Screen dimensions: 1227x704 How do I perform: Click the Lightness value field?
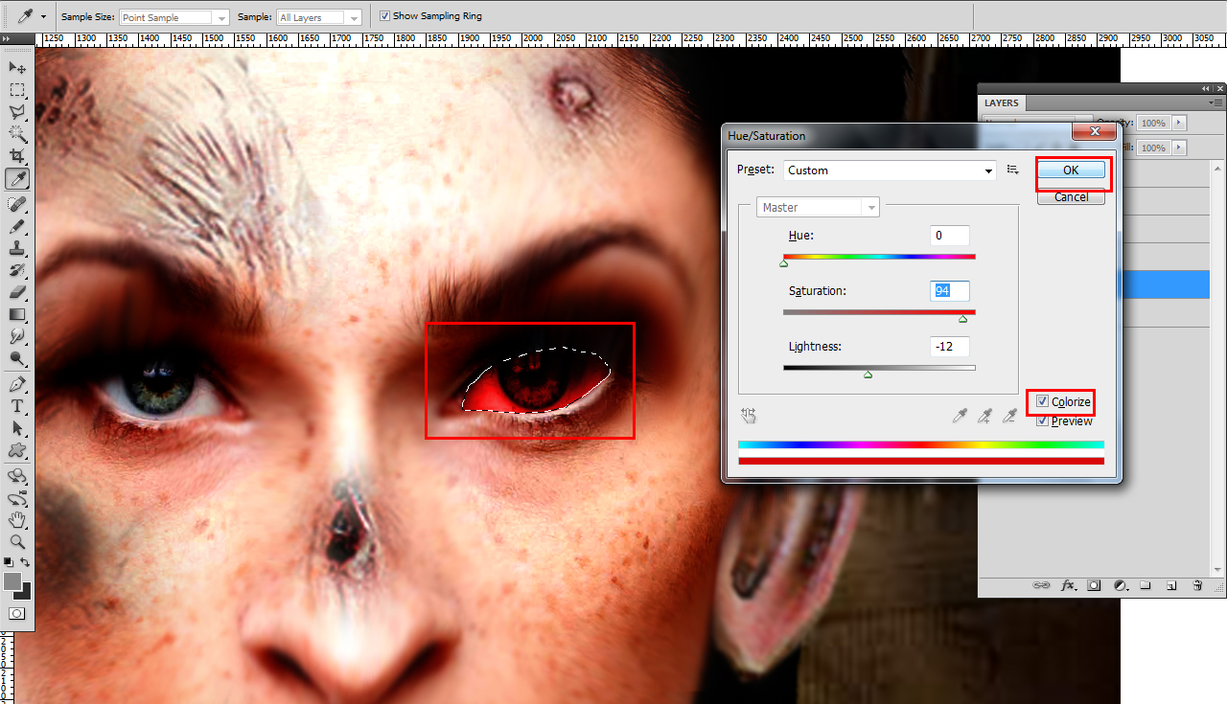[x=950, y=346]
